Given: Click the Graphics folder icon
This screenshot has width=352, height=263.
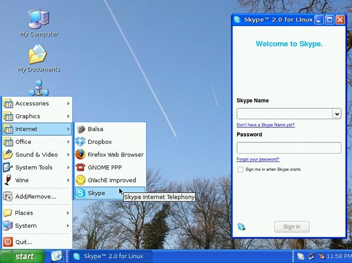Looking at the screenshot, I should (8, 116).
